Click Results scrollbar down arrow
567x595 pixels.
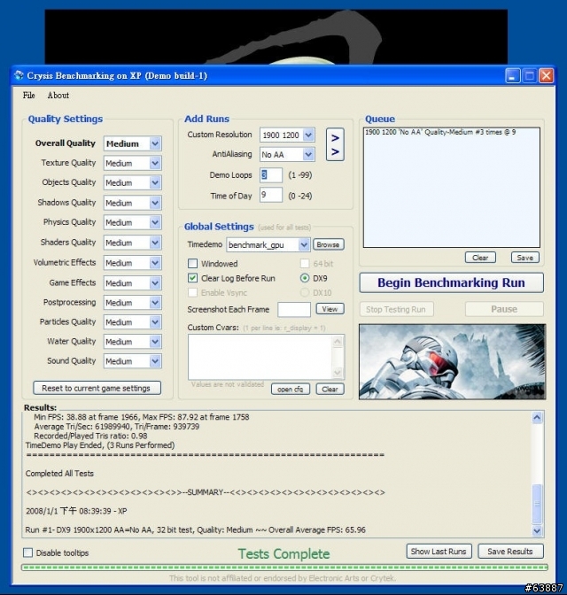(537, 530)
